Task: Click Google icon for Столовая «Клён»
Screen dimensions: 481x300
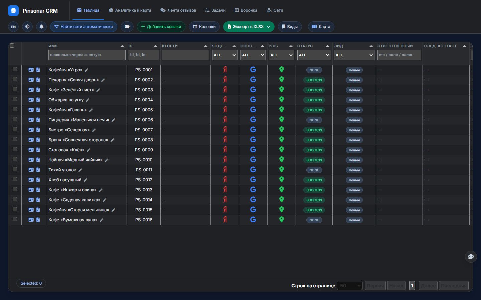Action: pyautogui.click(x=253, y=150)
